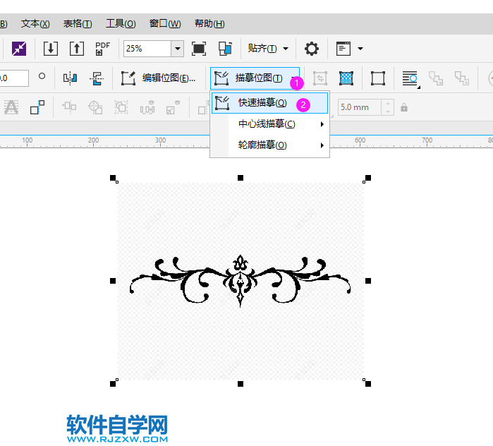Click the grayed align objects icon
493x446 pixels.
(70, 107)
